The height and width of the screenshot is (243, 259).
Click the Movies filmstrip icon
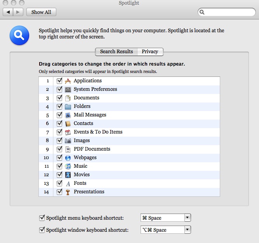click(x=68, y=175)
